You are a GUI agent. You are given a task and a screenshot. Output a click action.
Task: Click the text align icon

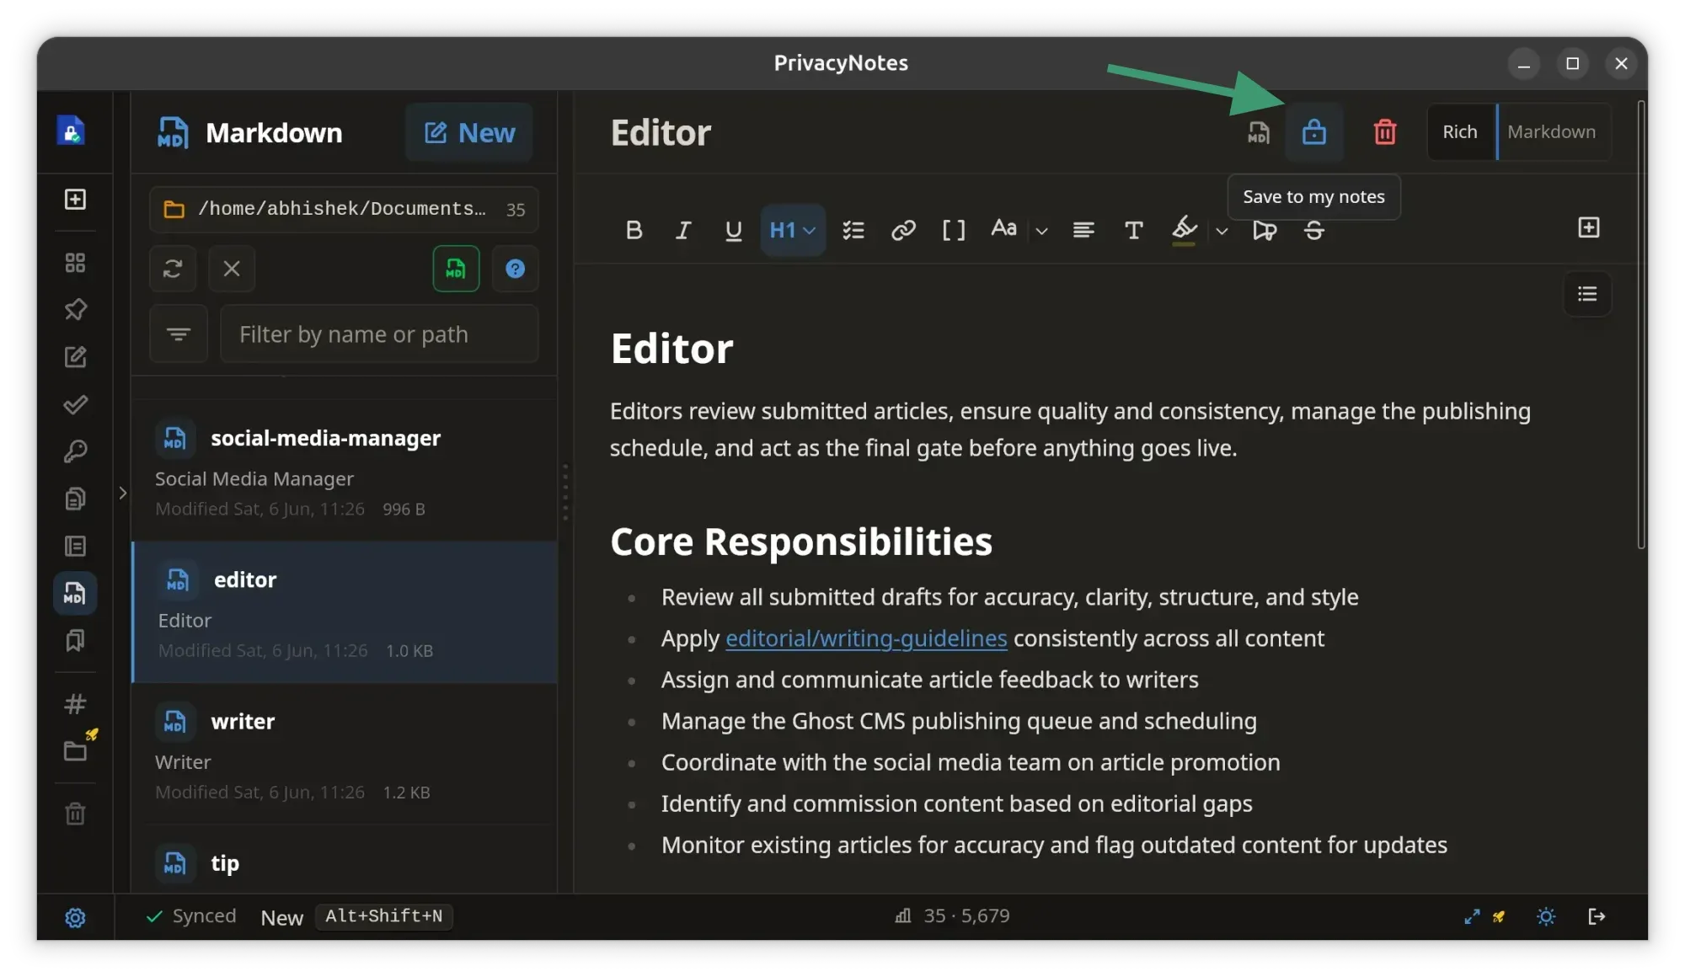tap(1083, 230)
